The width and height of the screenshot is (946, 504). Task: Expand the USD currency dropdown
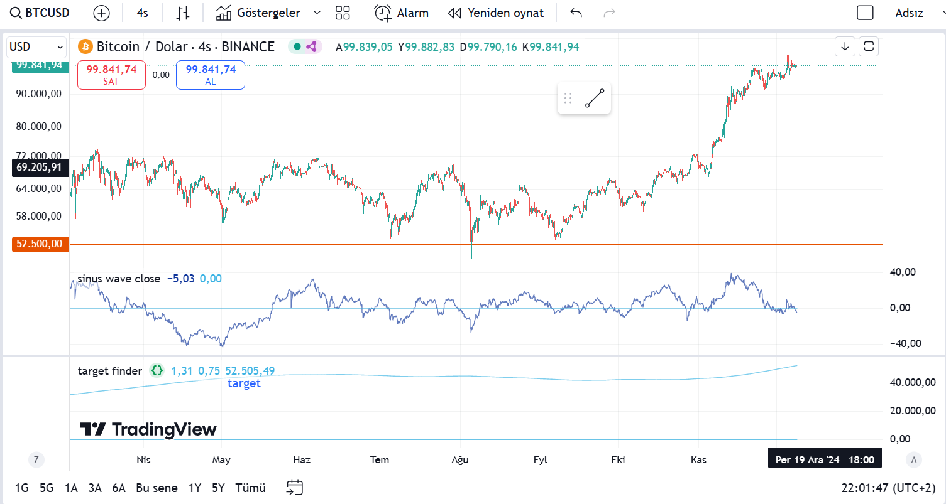click(36, 47)
